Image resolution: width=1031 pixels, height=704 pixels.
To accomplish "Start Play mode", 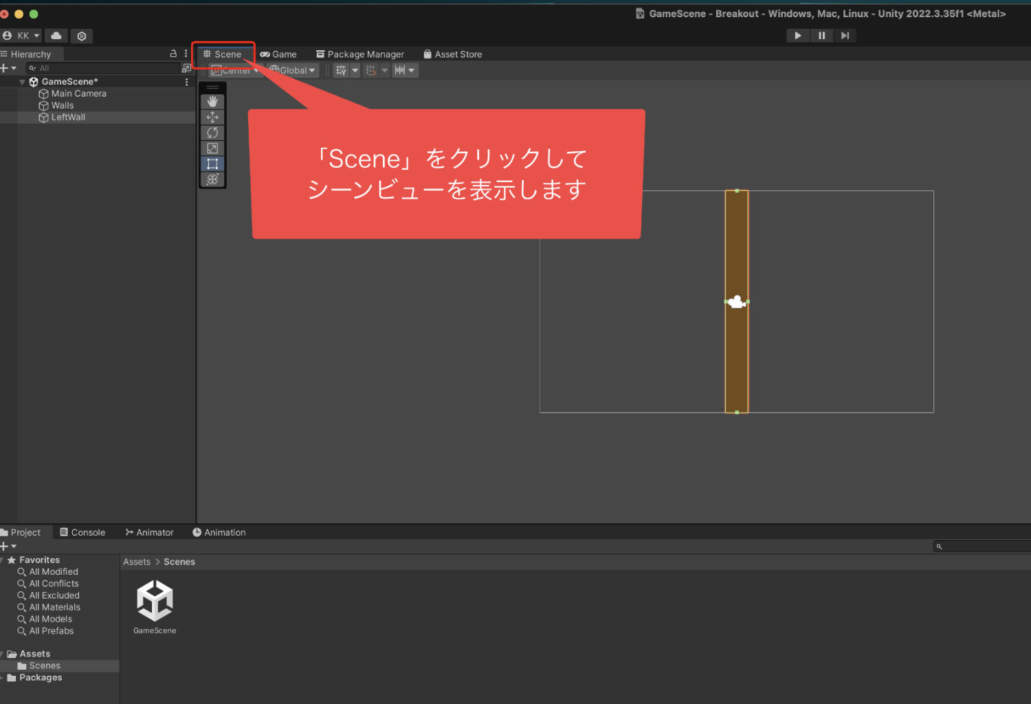I will [797, 36].
